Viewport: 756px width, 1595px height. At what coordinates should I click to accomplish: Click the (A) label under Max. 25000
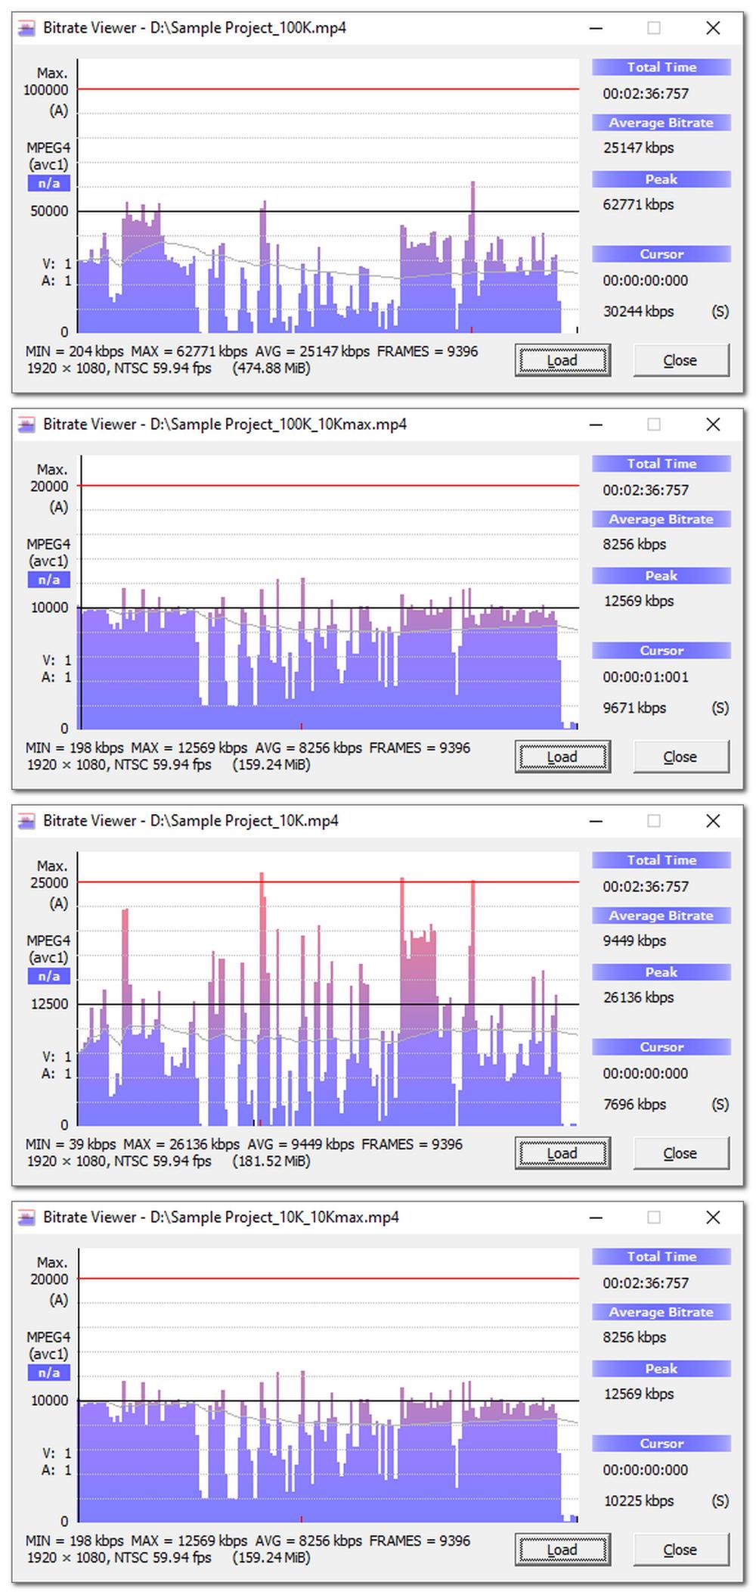pyautogui.click(x=58, y=903)
